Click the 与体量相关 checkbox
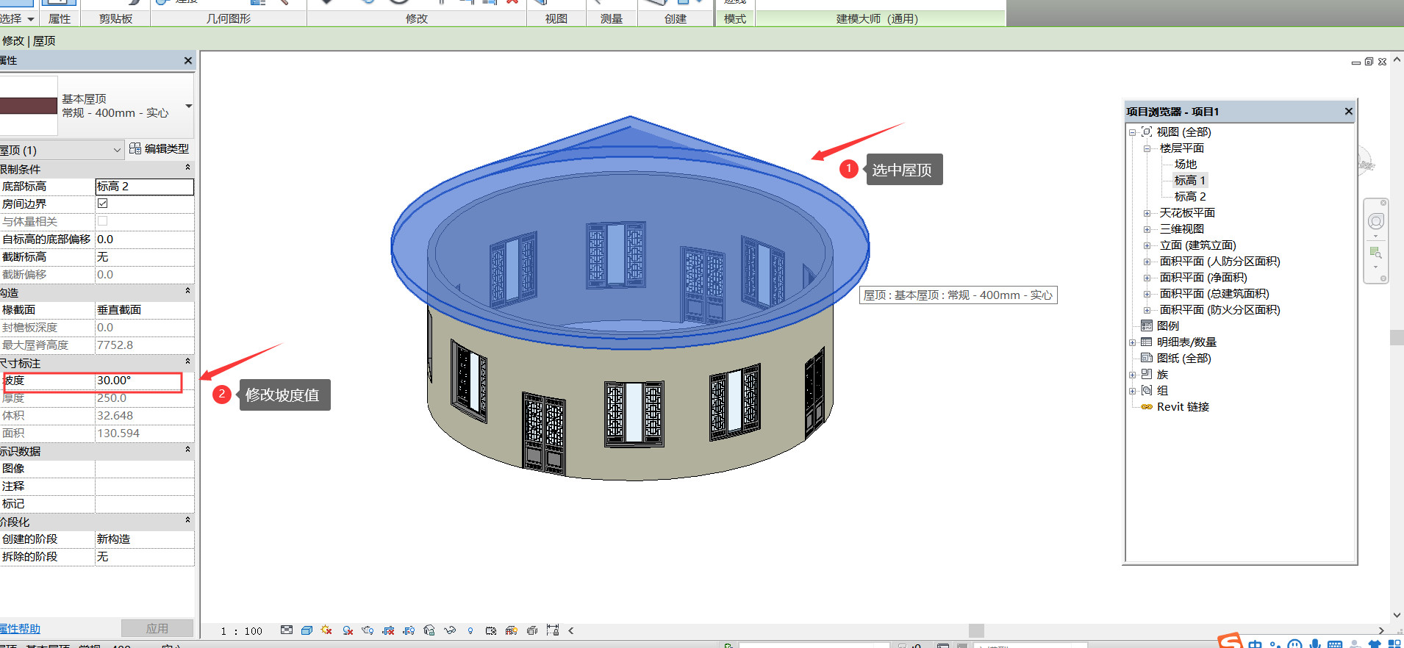The width and height of the screenshot is (1404, 648). pyautogui.click(x=103, y=221)
